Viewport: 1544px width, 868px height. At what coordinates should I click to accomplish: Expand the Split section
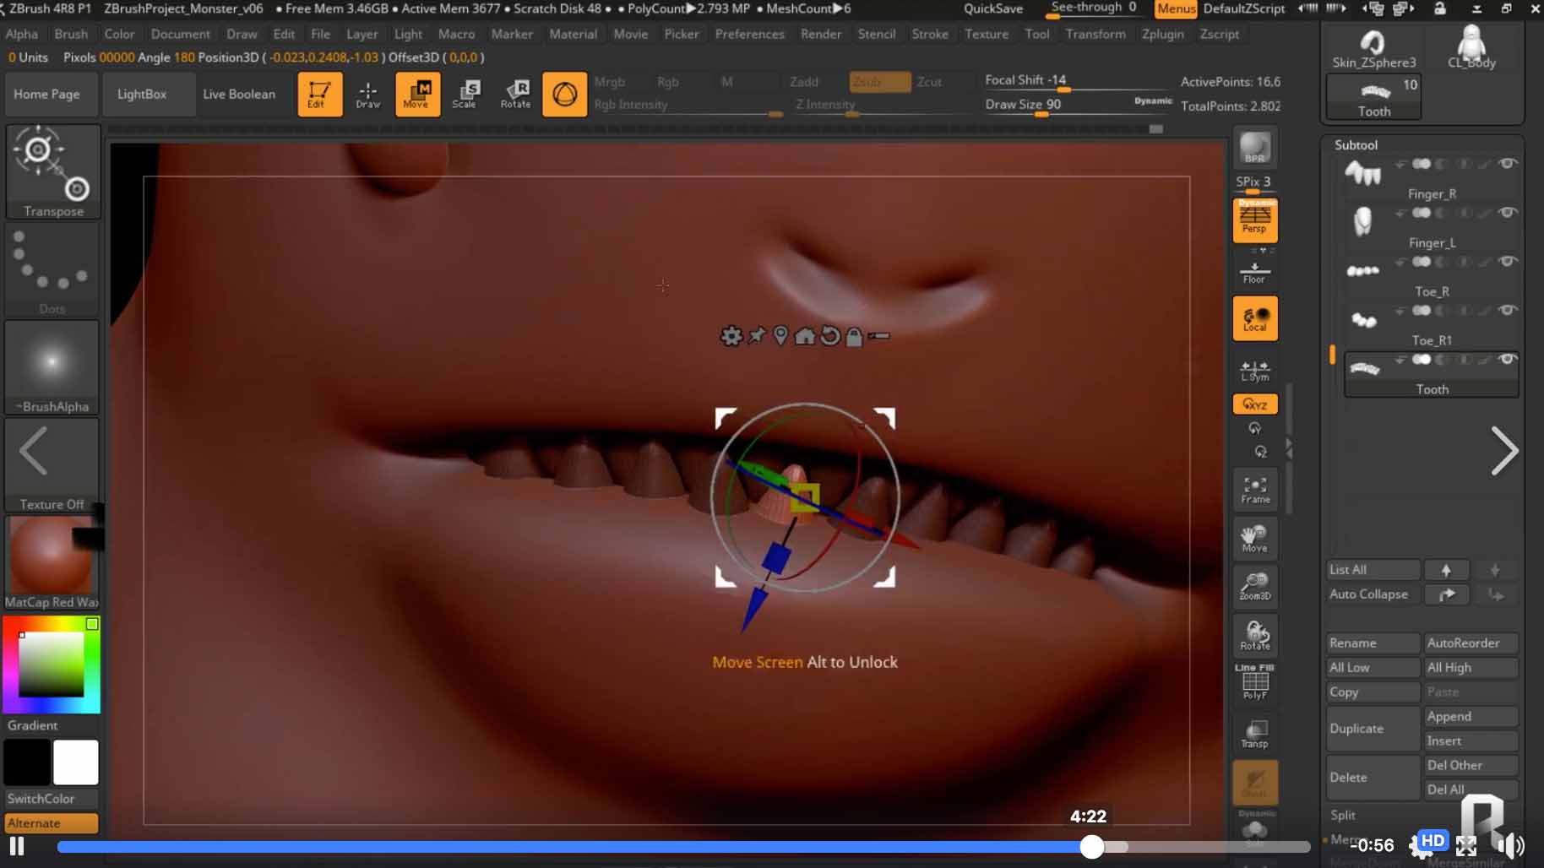coord(1343,815)
